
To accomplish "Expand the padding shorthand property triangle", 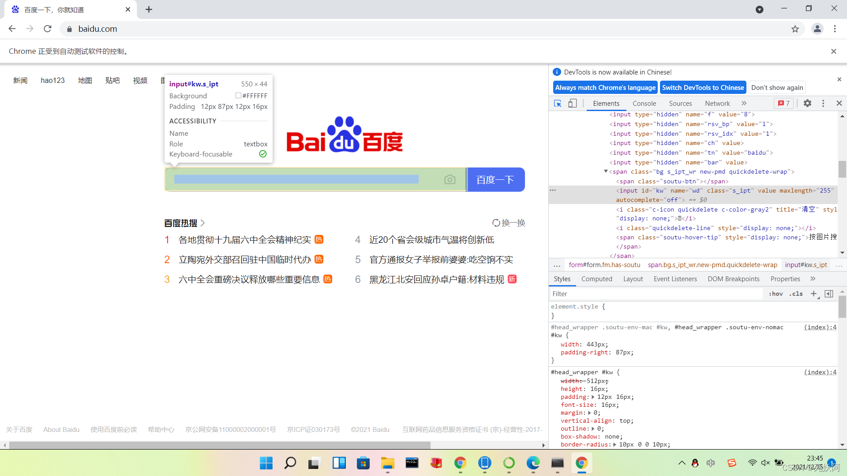I will (x=593, y=397).
